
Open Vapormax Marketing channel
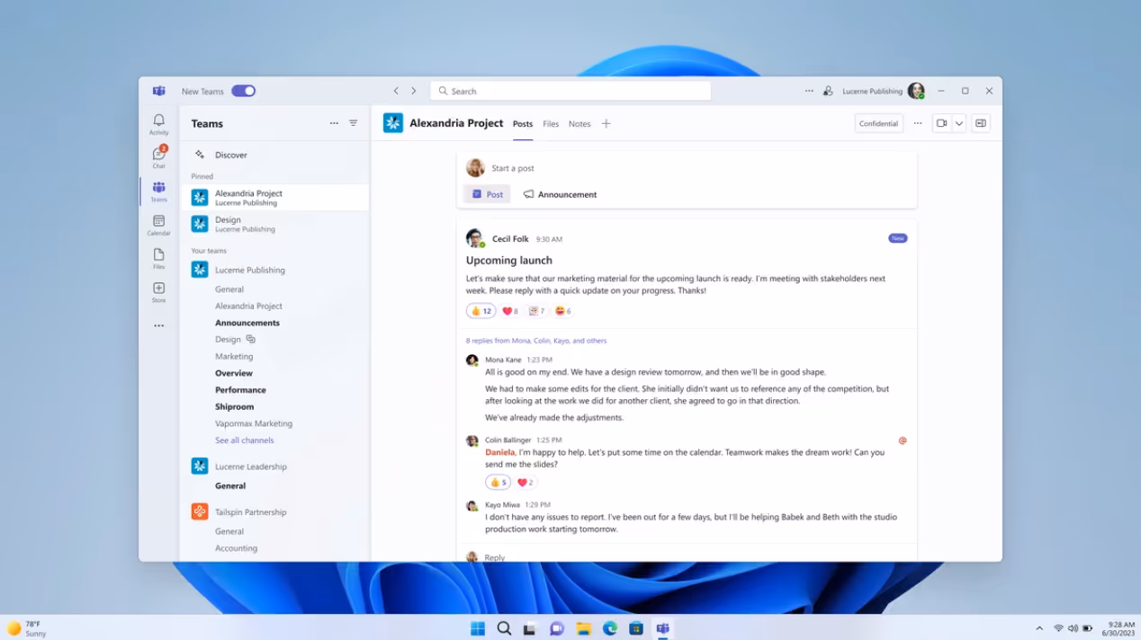point(254,423)
